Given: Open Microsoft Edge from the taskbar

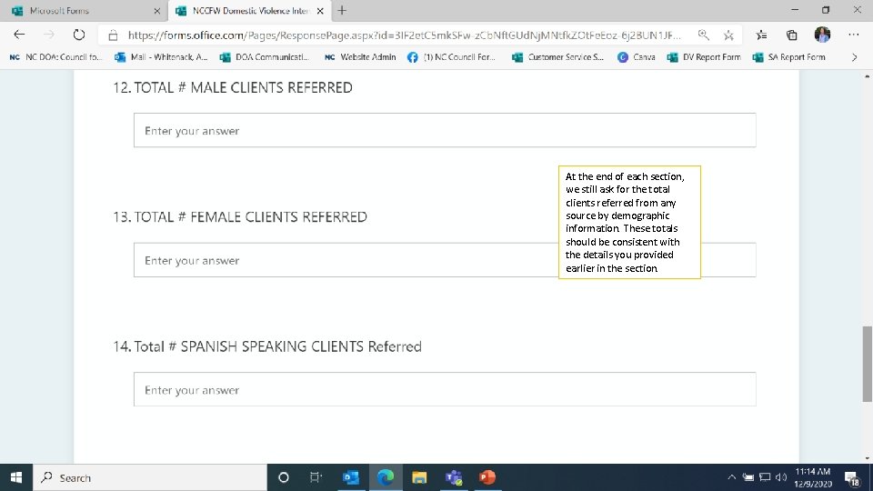Looking at the screenshot, I should 386,477.
